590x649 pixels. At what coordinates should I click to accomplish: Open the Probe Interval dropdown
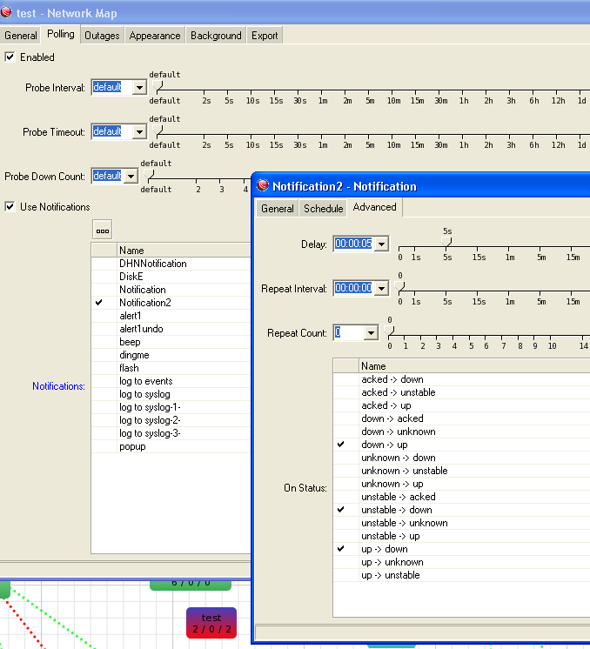(x=138, y=88)
